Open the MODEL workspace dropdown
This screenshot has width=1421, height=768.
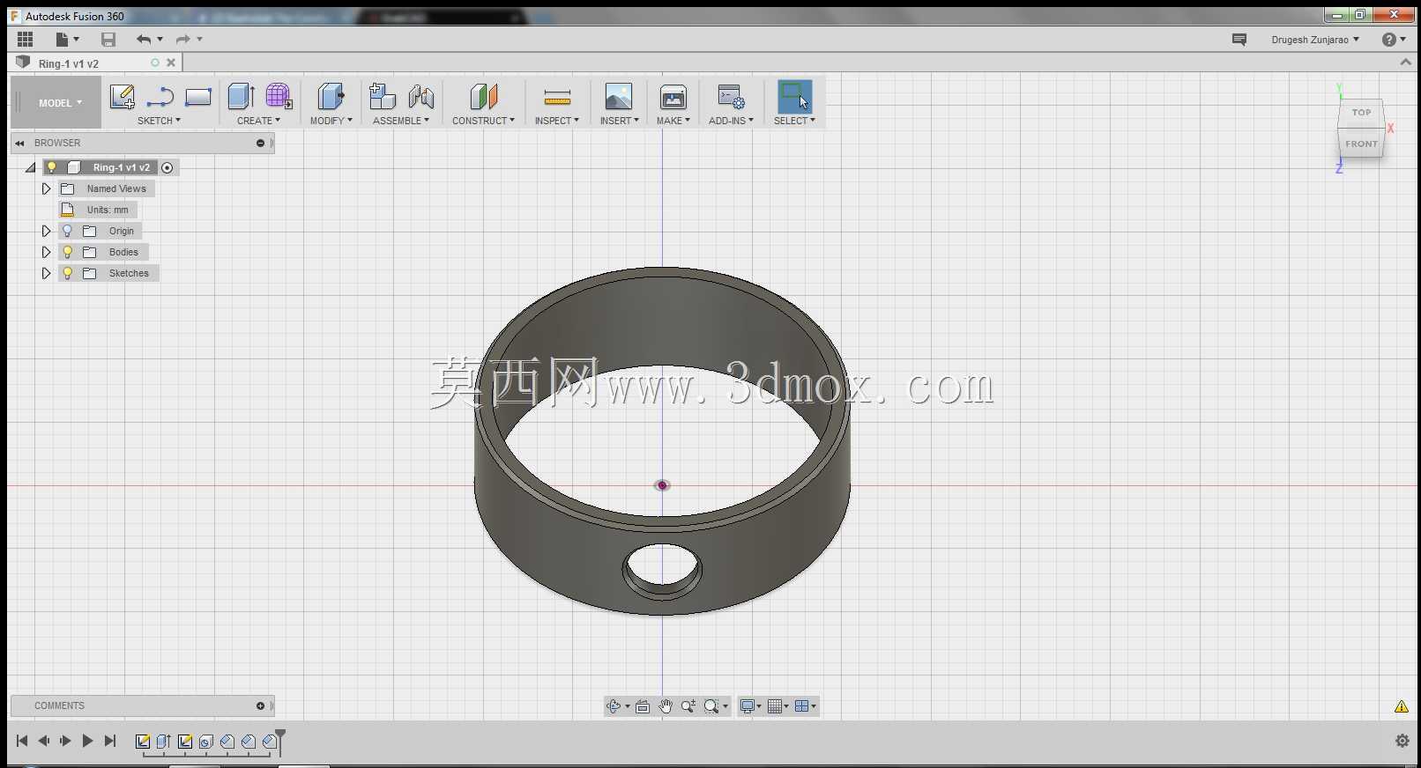60,103
